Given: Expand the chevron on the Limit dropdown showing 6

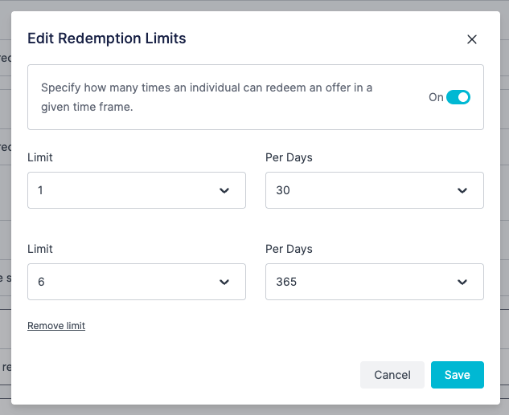Looking at the screenshot, I should click(224, 282).
